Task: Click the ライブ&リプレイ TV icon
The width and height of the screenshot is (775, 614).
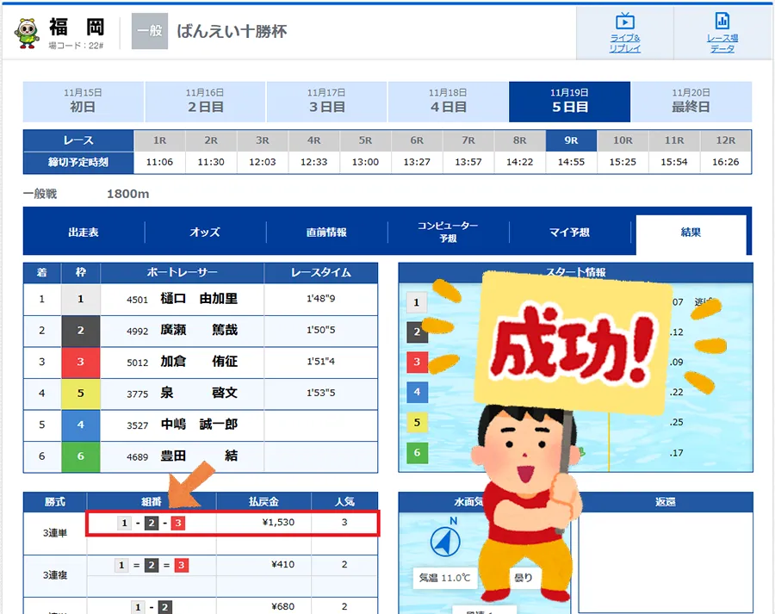Action: point(624,22)
